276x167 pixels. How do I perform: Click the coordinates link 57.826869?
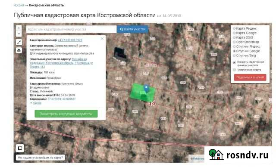tap(61, 99)
